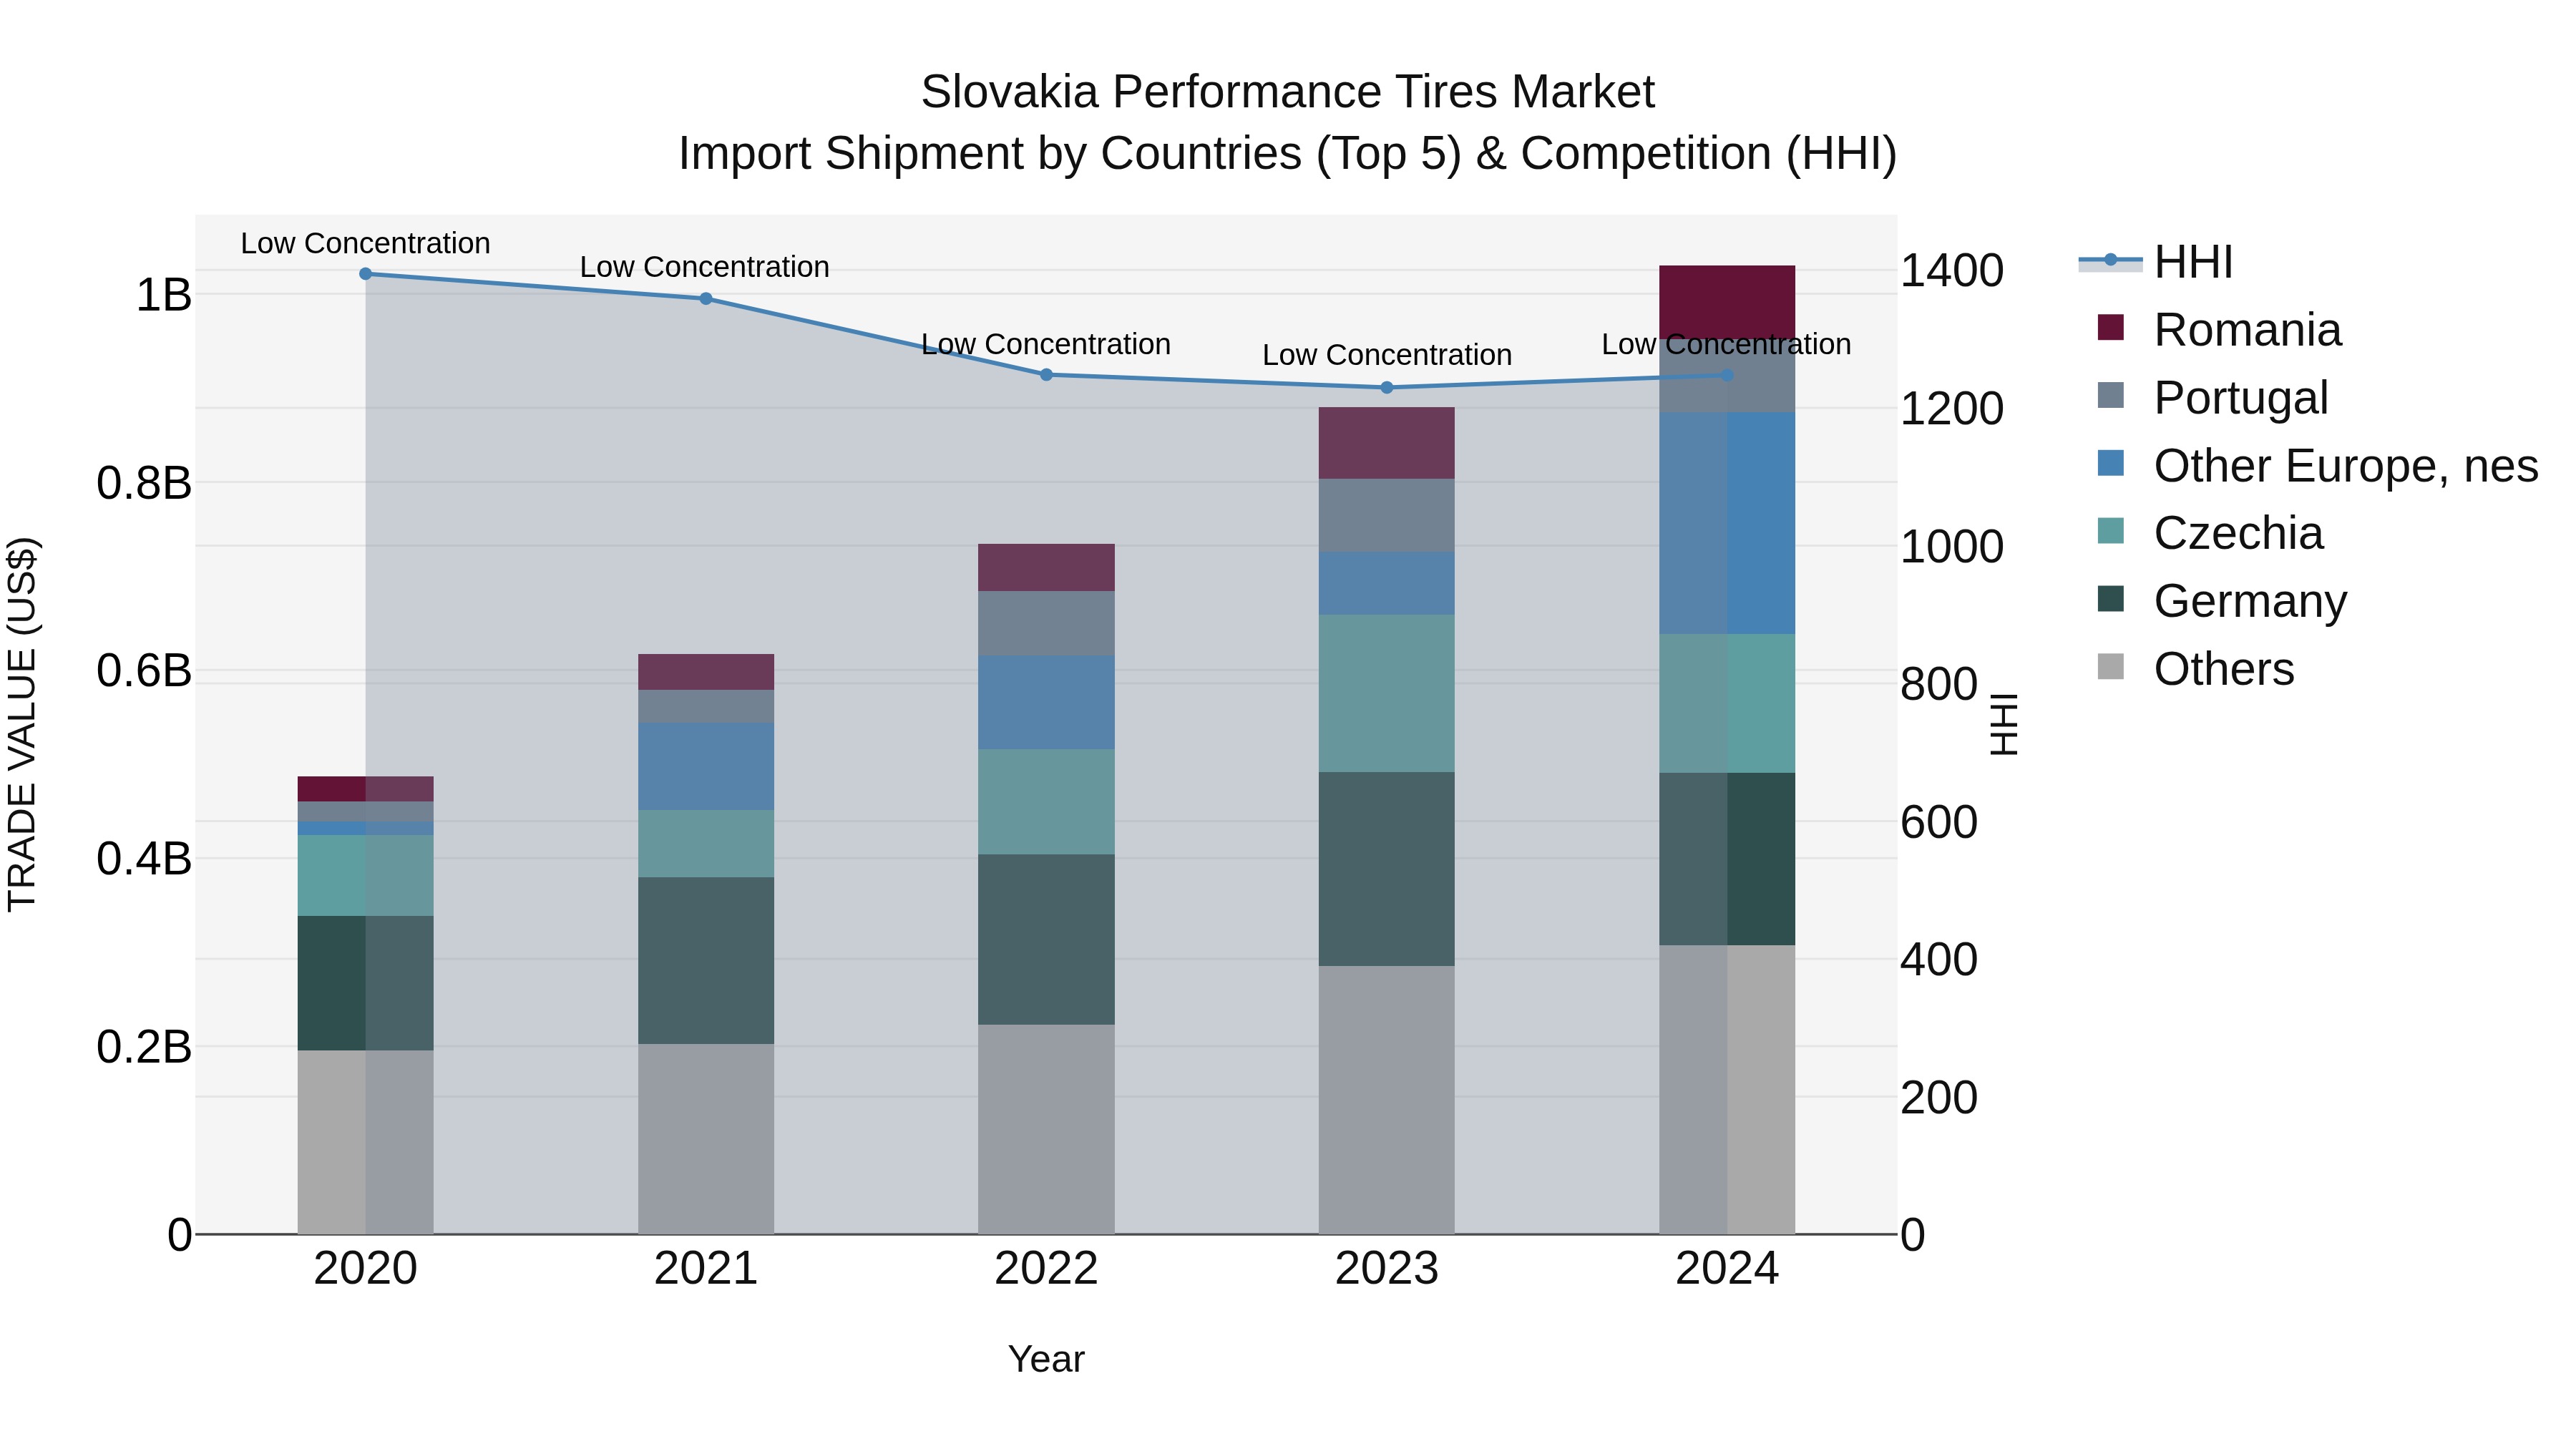This screenshot has width=2576, height=1449.
Task: Click the 0.8B tick on trade value axis
Action: coord(144,483)
